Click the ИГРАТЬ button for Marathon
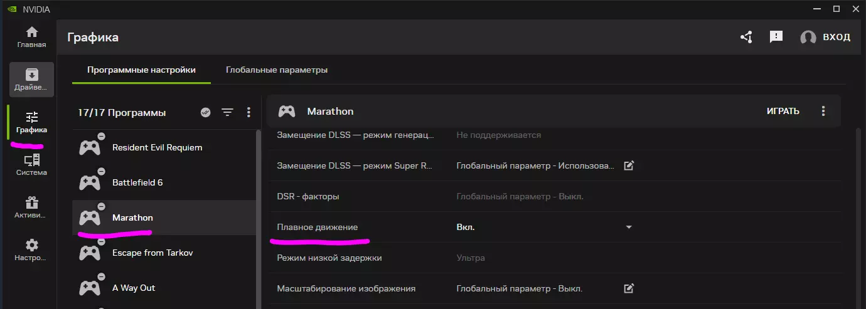 point(783,111)
